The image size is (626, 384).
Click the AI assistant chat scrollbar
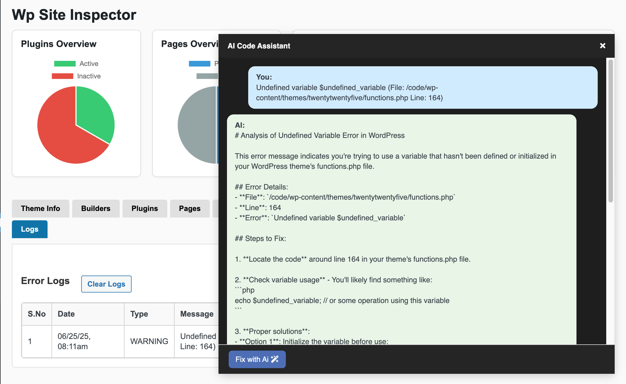(x=610, y=131)
